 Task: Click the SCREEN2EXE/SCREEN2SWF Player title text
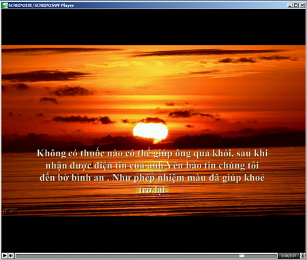(x=41, y=5)
